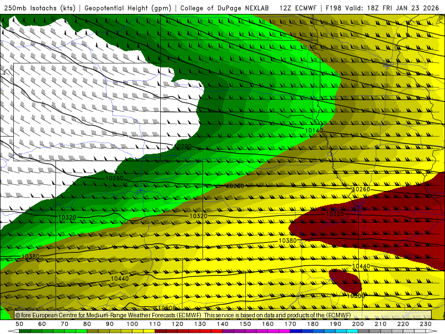Click the 160 value on color scale

[x=268, y=324]
